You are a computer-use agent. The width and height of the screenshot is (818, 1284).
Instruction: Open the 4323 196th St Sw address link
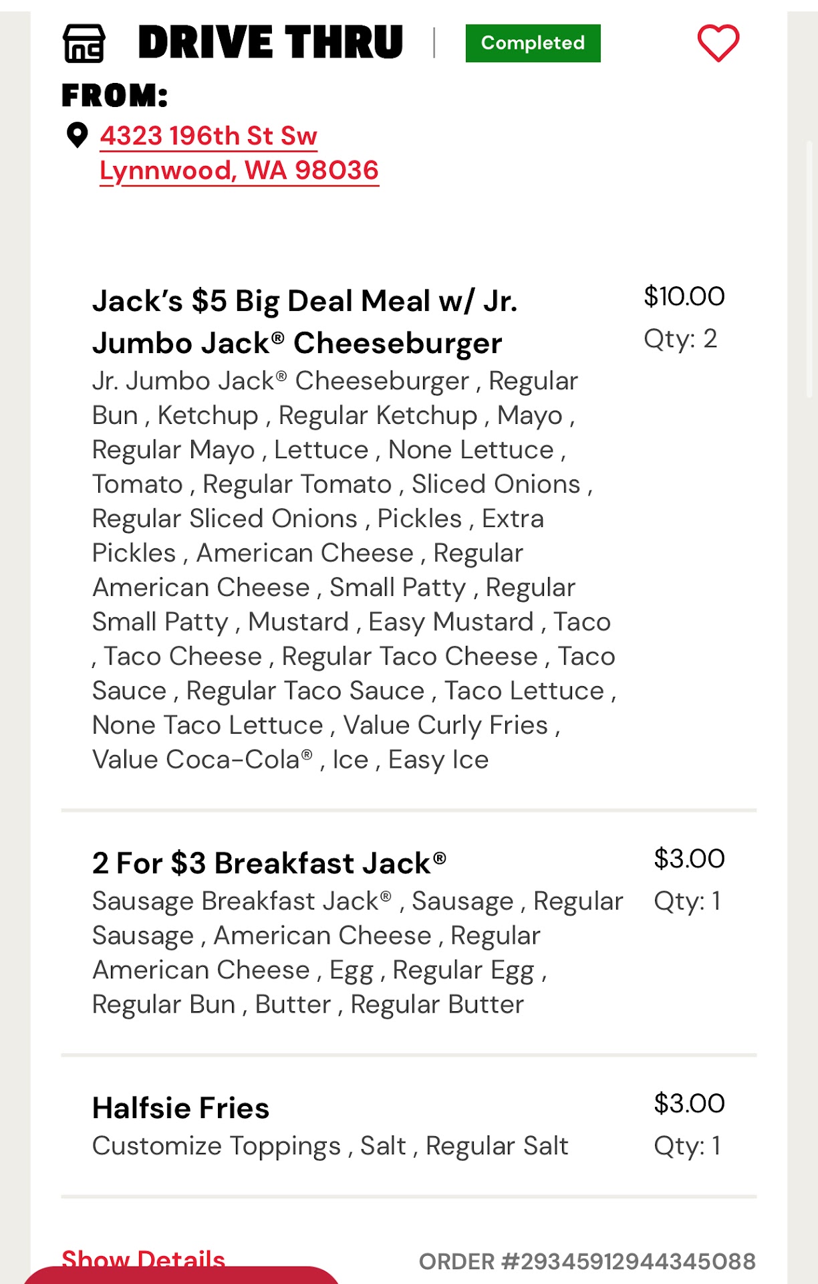point(209,136)
